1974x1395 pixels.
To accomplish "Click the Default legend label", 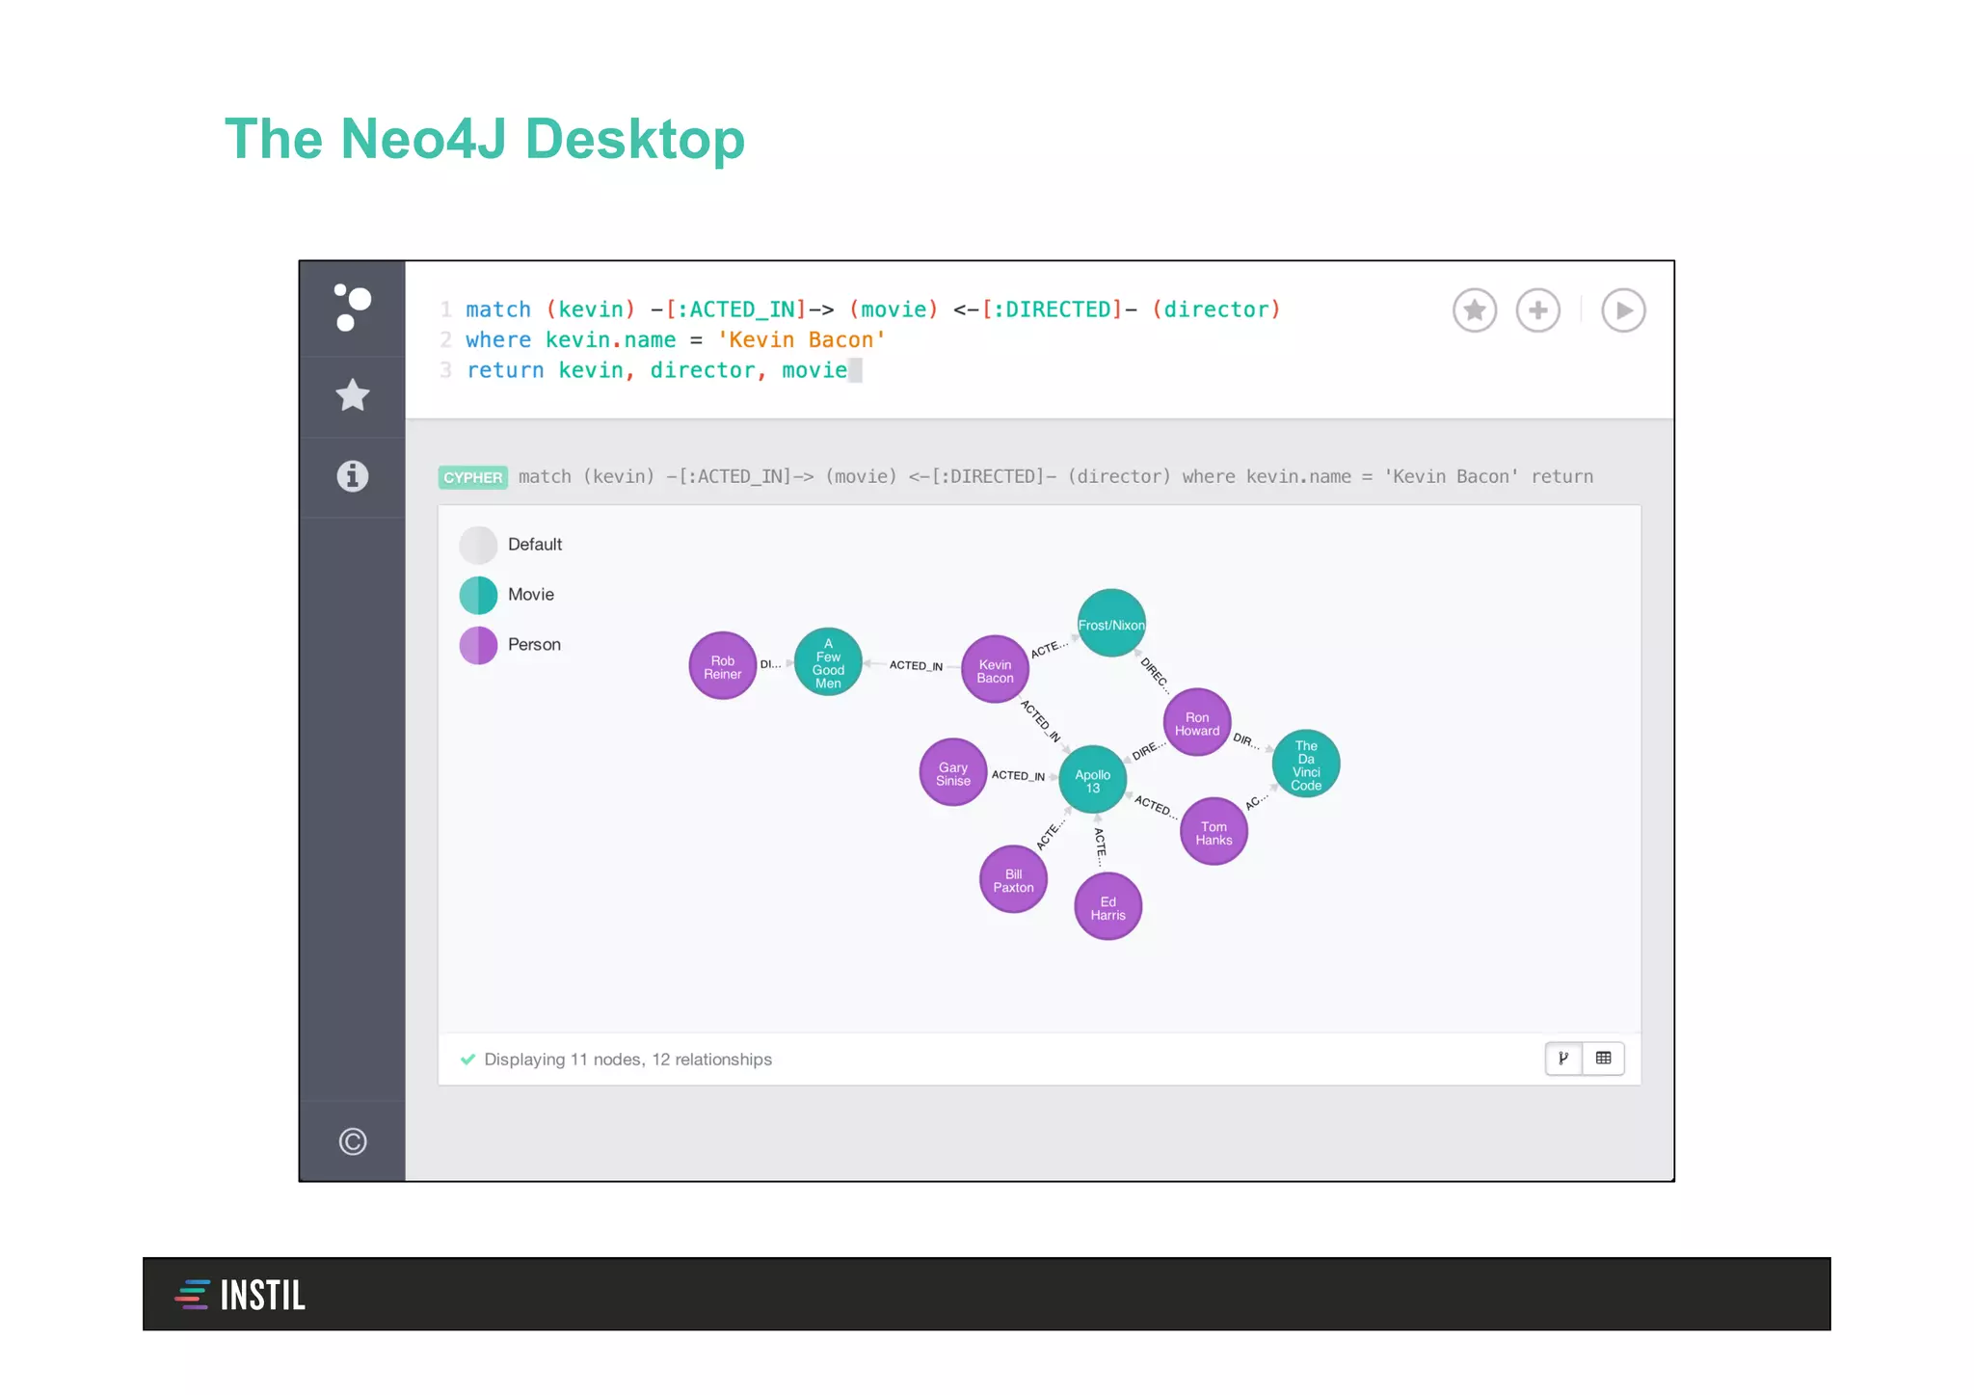I will click(x=535, y=545).
